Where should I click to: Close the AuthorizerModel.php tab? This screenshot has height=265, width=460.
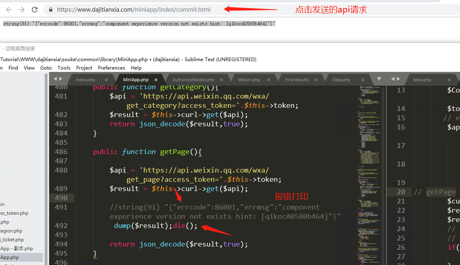(x=221, y=80)
